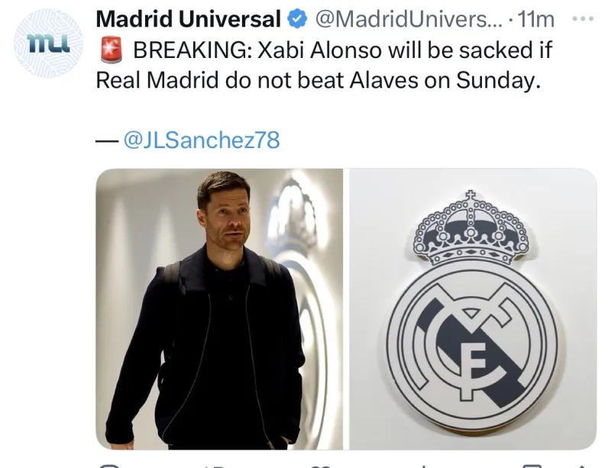Image resolution: width=611 pixels, height=468 pixels.
Task: Click the share icon at bottom right
Action: tap(582, 466)
